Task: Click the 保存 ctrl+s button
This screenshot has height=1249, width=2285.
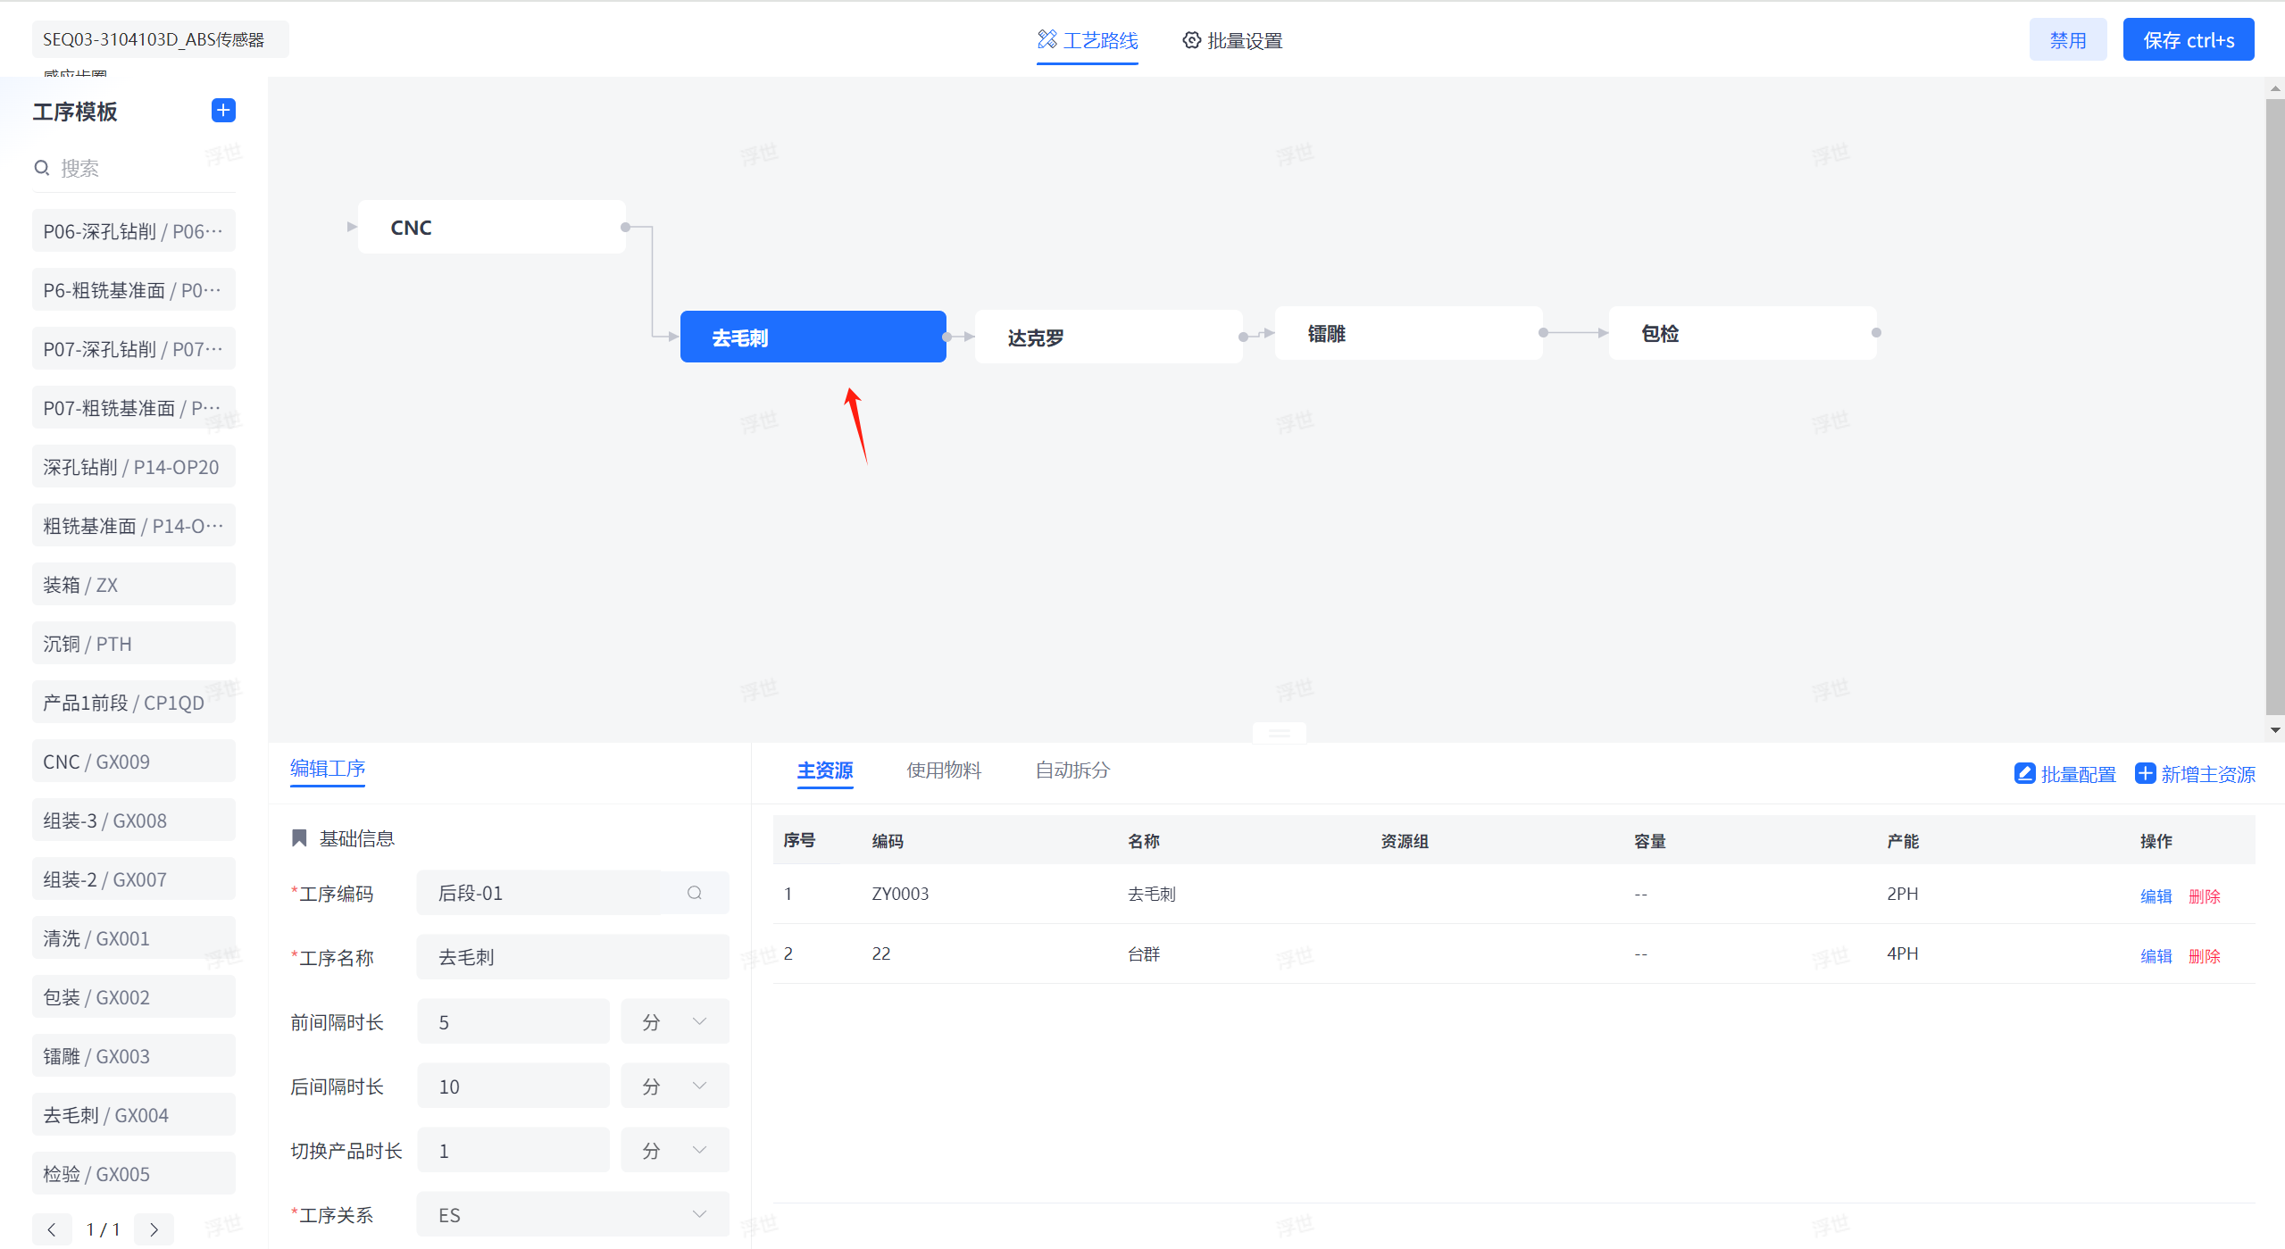Action: coord(2188,40)
